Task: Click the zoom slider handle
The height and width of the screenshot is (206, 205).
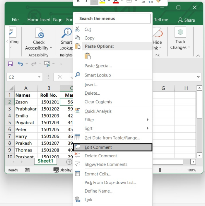Action: point(160,170)
